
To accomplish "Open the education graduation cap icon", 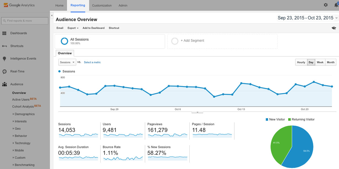I will pyautogui.click(x=334, y=28).
